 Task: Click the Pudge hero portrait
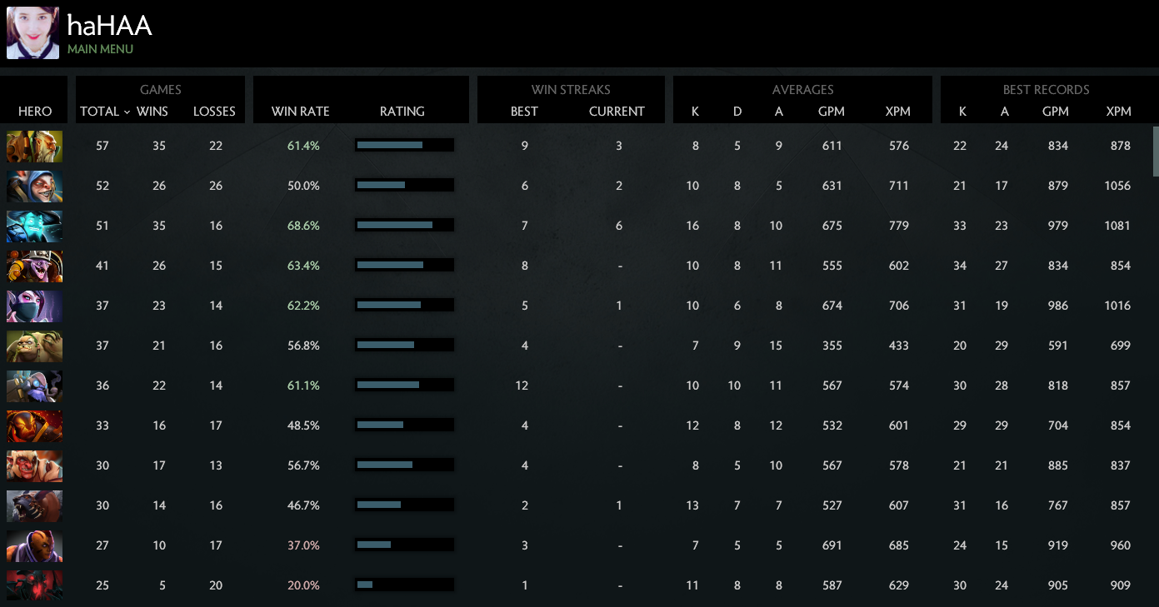pos(34,345)
